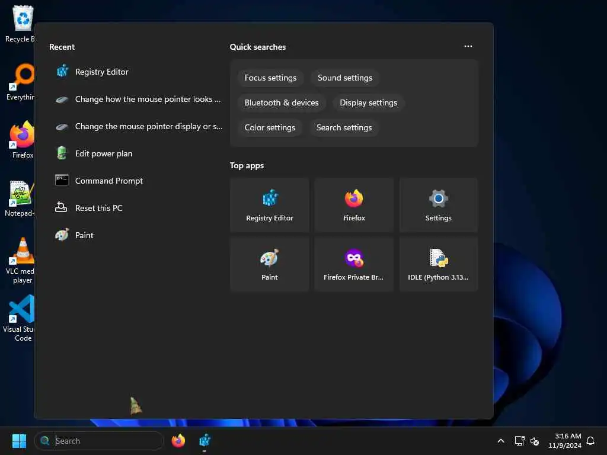Select Notepad++ desktop shortcut
This screenshot has height=455, width=607.
(21, 198)
